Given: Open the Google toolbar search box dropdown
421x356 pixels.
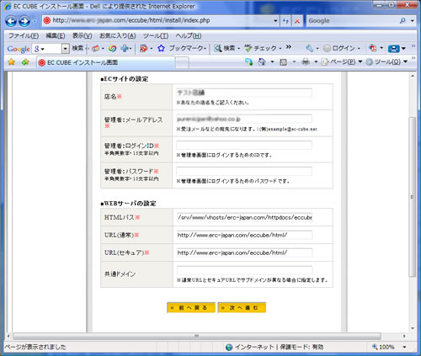Looking at the screenshot, I should (x=65, y=49).
